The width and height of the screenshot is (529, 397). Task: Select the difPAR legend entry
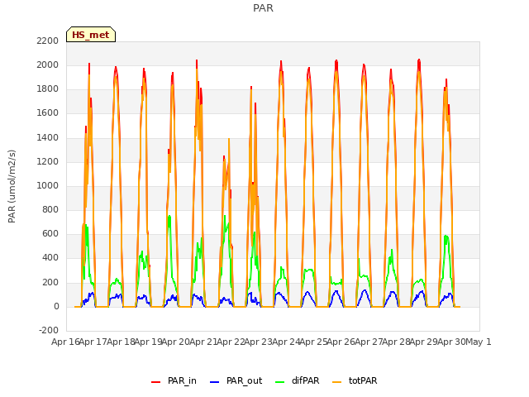pos(297,380)
